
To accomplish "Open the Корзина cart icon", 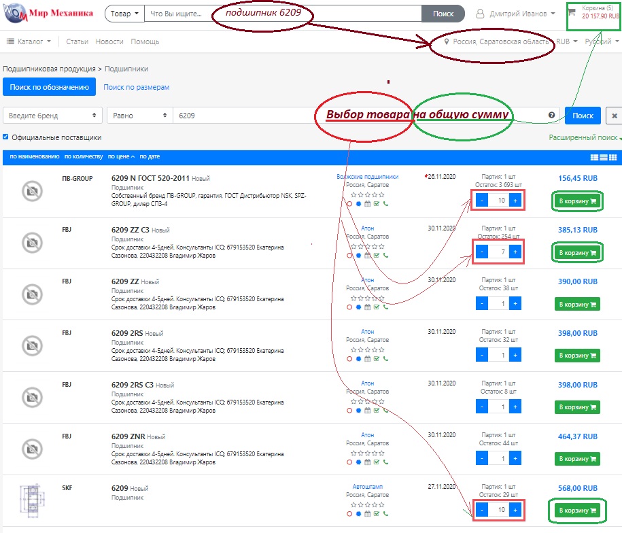I will pyautogui.click(x=572, y=12).
